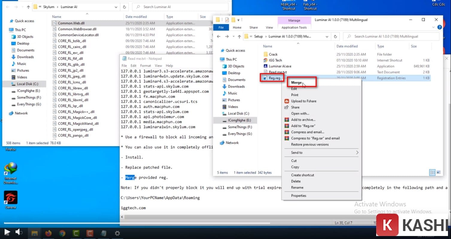
Task: Open the Send to submenu
Action: click(x=321, y=153)
